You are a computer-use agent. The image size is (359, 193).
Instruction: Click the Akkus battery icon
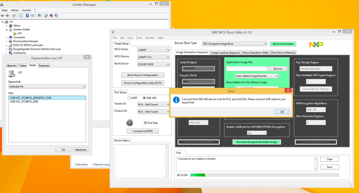[x=10, y=26]
